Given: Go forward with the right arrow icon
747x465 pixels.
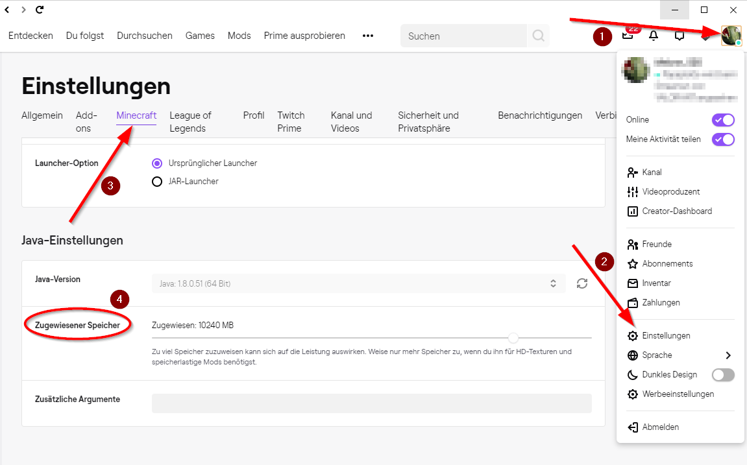Looking at the screenshot, I should point(23,10).
